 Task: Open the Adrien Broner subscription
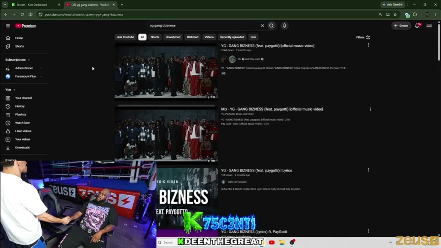[x=24, y=68]
